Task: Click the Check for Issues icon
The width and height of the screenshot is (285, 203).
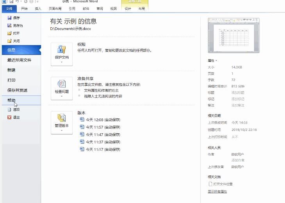Action: click(x=62, y=84)
